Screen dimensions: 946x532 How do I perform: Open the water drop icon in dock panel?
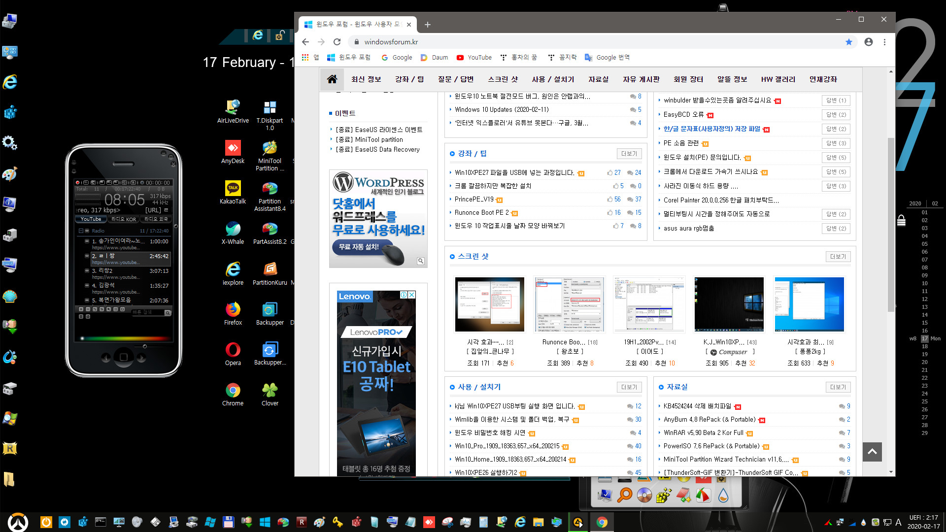tap(723, 495)
